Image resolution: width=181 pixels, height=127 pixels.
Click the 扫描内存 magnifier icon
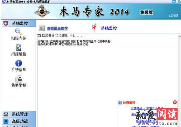[x=18, y=32]
